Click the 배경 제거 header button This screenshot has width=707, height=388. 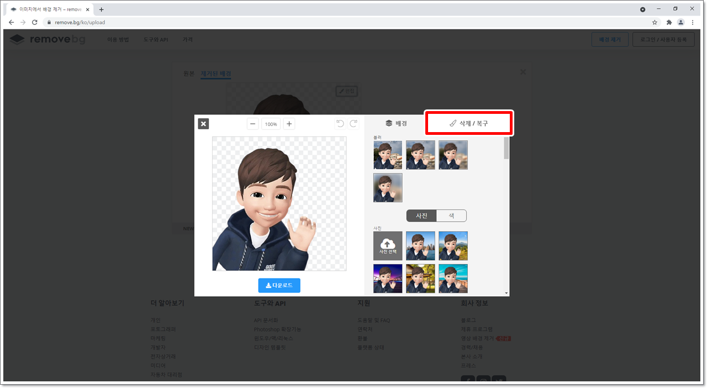coord(610,40)
